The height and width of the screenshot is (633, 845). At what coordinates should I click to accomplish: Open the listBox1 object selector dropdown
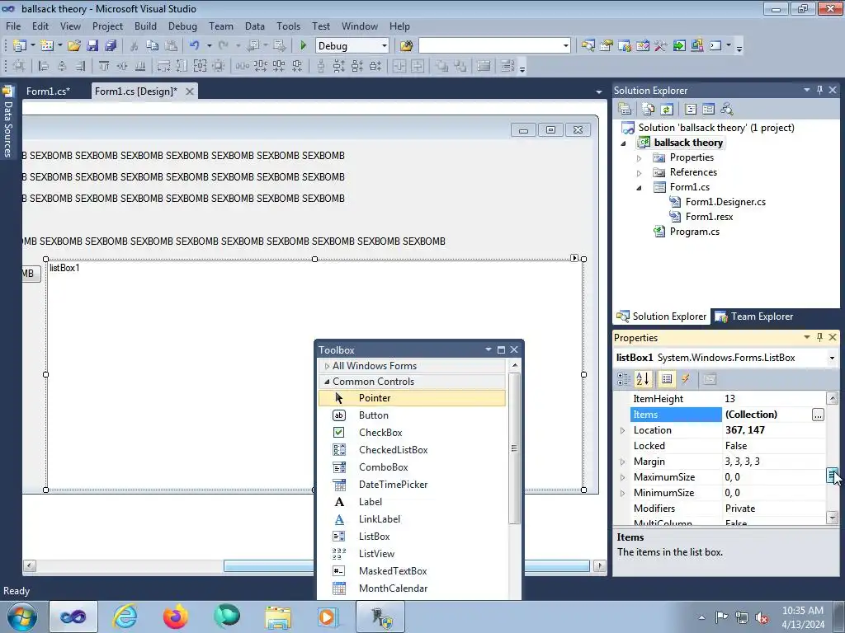pyautogui.click(x=832, y=358)
